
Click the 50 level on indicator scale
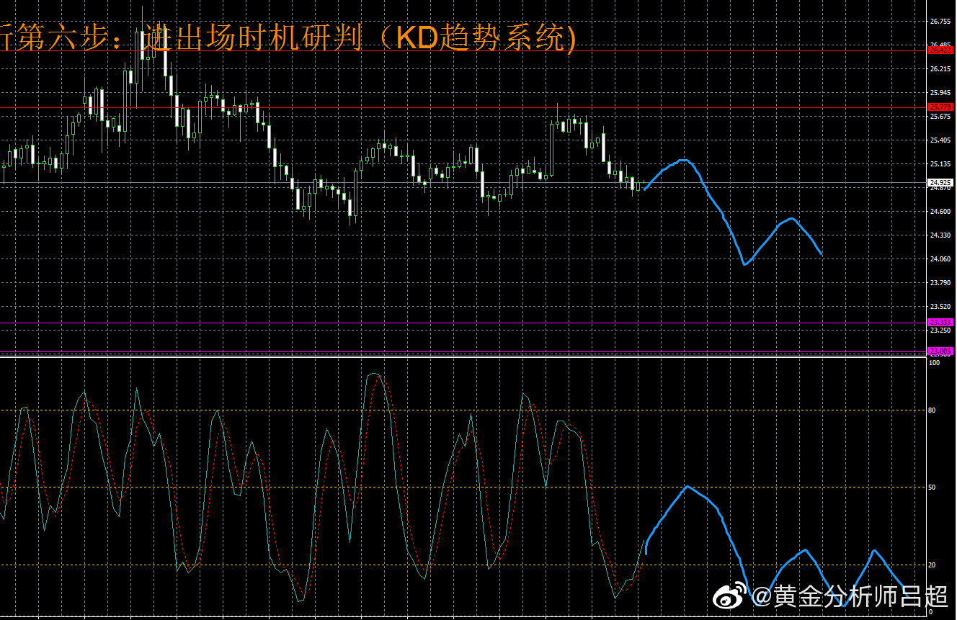(x=932, y=488)
